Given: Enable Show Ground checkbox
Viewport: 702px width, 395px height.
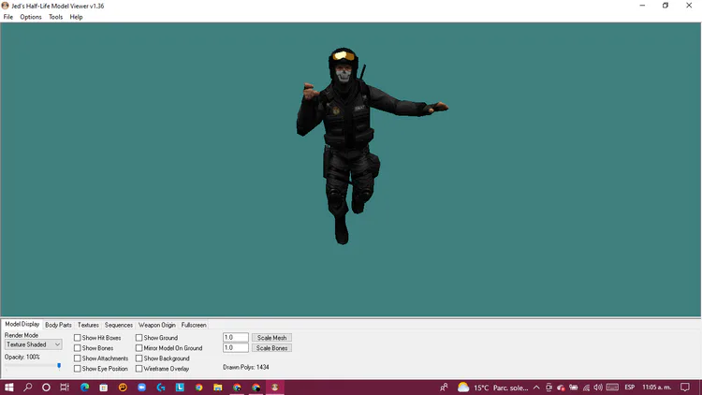Looking at the screenshot, I should coord(139,338).
